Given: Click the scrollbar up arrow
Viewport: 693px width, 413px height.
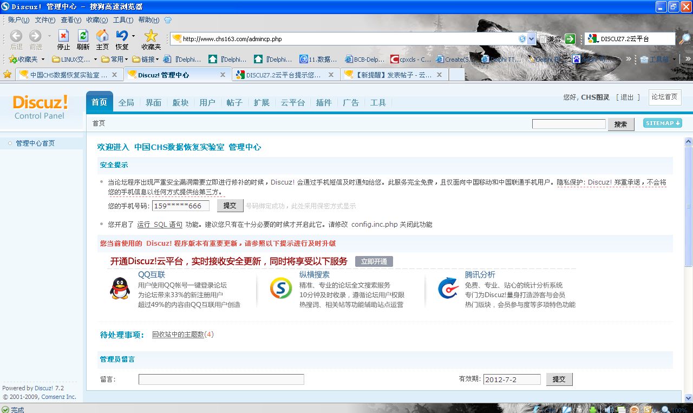Looking at the screenshot, I should (x=689, y=141).
